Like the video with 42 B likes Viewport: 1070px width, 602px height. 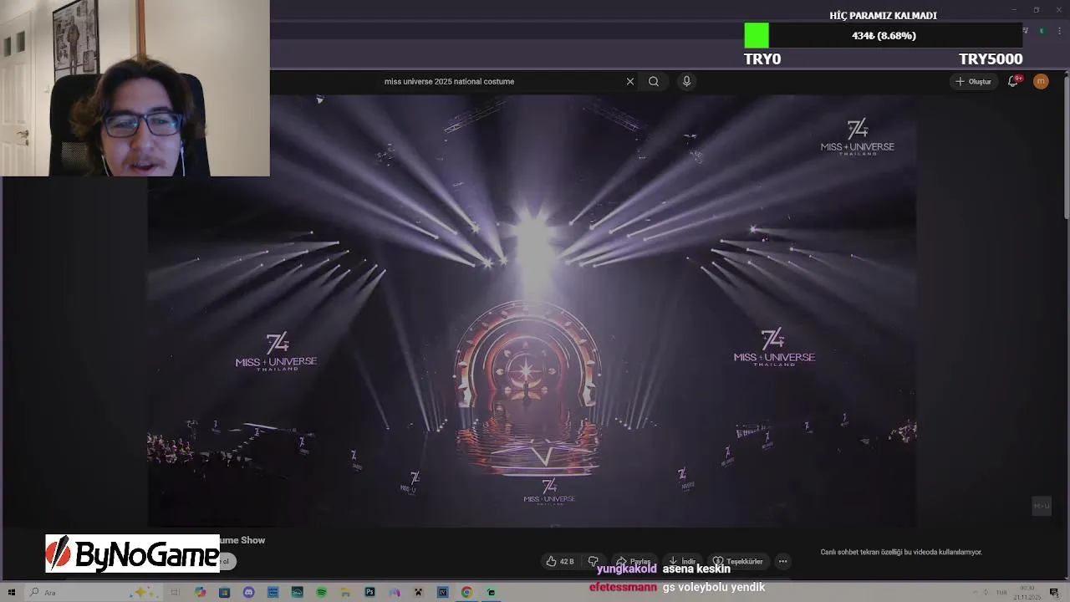[x=560, y=561]
